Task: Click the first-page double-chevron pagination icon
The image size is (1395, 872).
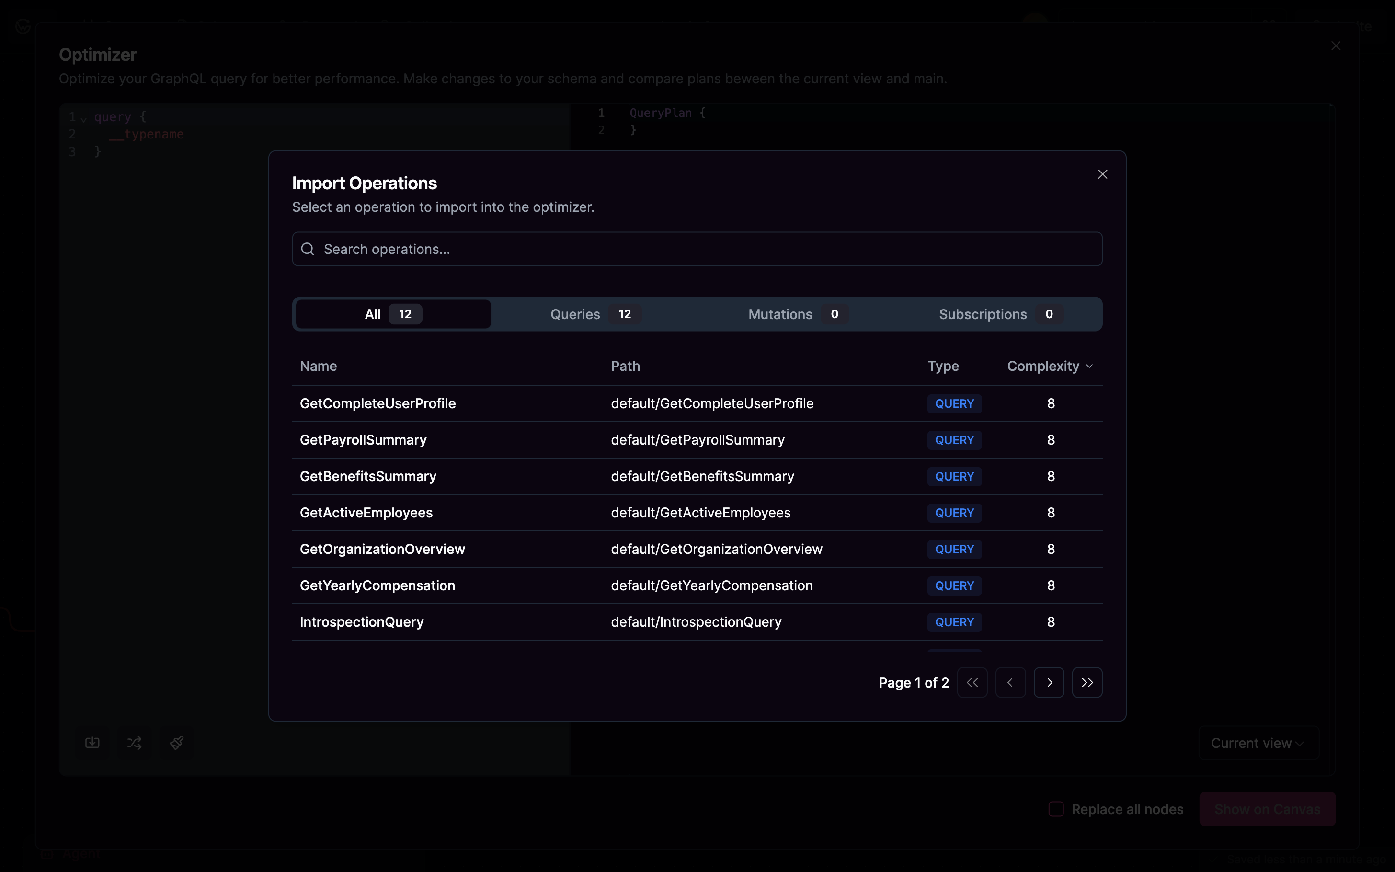Action: (x=972, y=682)
